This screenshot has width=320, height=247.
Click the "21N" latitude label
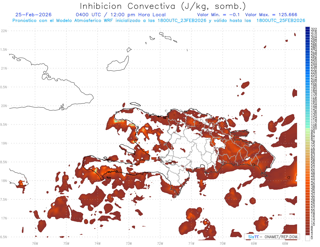[4, 68]
